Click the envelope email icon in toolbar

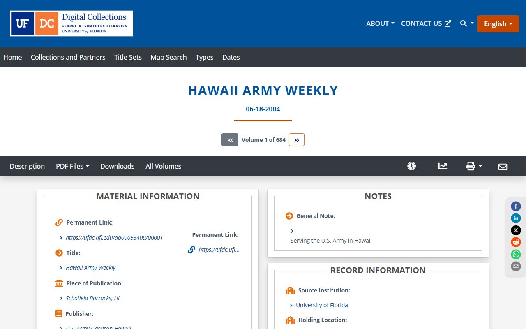click(503, 167)
